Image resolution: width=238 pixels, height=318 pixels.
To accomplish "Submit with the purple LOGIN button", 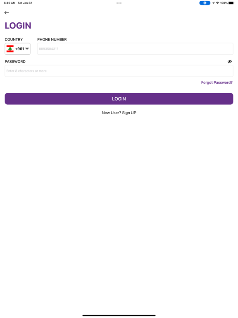I will (119, 99).
